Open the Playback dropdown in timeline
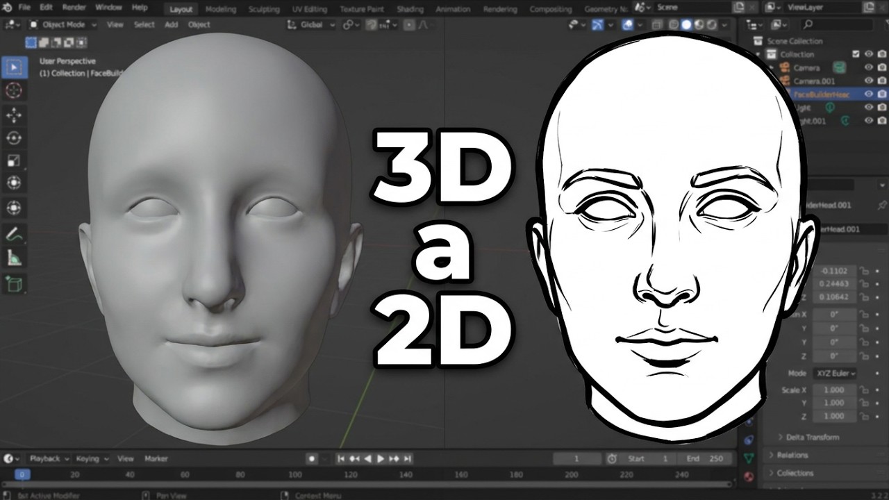Viewport: 889px width, 500px height. (49, 458)
